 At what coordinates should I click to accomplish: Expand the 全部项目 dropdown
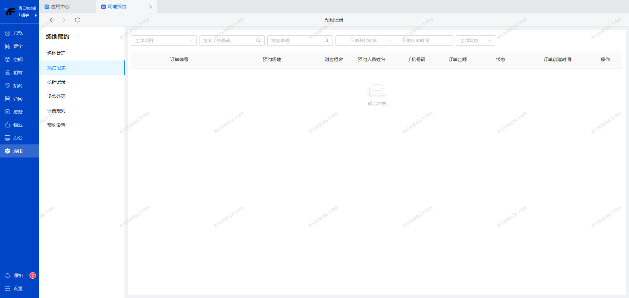(x=163, y=41)
